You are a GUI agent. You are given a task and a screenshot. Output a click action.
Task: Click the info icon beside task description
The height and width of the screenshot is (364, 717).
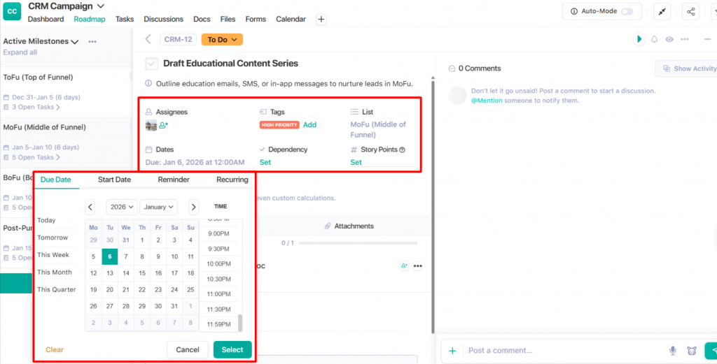pyautogui.click(x=148, y=83)
